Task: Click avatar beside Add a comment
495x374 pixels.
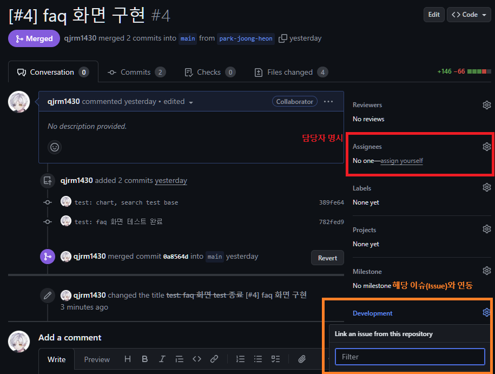Action: pos(19,342)
